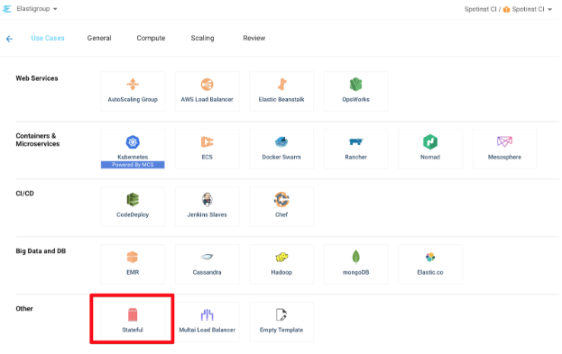Choose the AWS Load Balancer icon

(207, 85)
